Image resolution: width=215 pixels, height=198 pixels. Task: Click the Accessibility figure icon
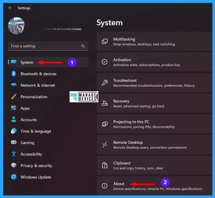tap(14, 154)
